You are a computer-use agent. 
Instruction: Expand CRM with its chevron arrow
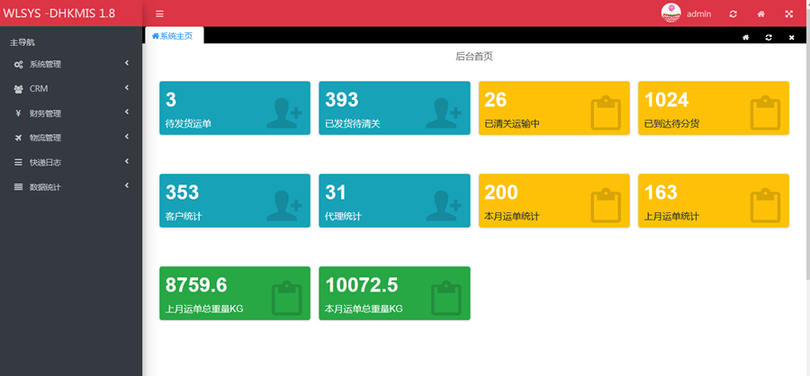click(x=127, y=88)
